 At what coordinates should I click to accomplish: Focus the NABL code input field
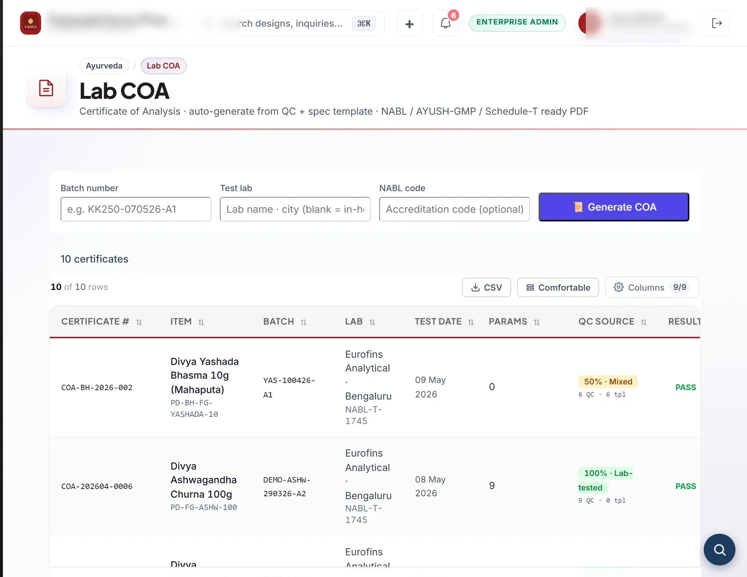pyautogui.click(x=454, y=209)
